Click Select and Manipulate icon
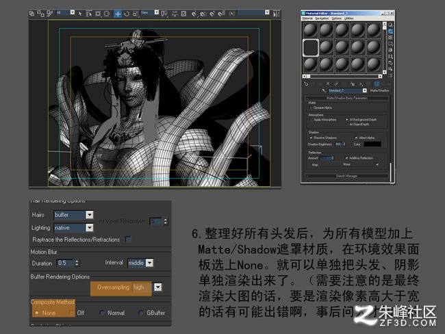The height and width of the screenshot is (334, 445). click(175, 14)
